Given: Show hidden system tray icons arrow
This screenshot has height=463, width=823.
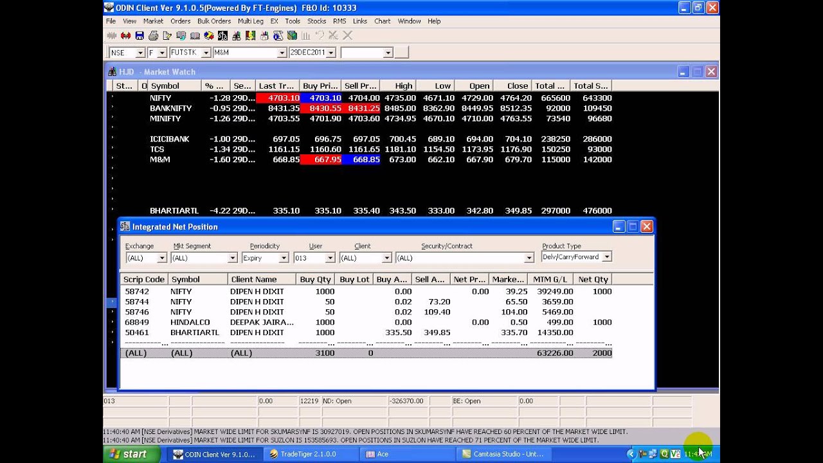Looking at the screenshot, I should (x=631, y=454).
